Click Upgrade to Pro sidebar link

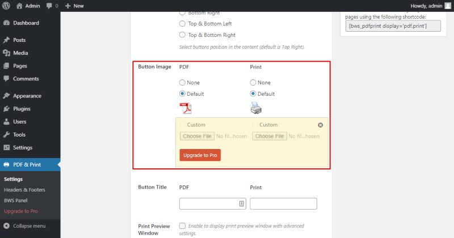click(x=21, y=211)
